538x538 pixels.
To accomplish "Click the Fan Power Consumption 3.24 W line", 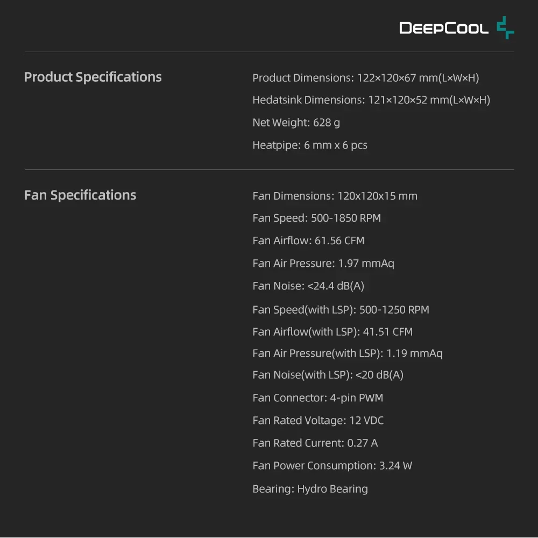I will point(332,466).
